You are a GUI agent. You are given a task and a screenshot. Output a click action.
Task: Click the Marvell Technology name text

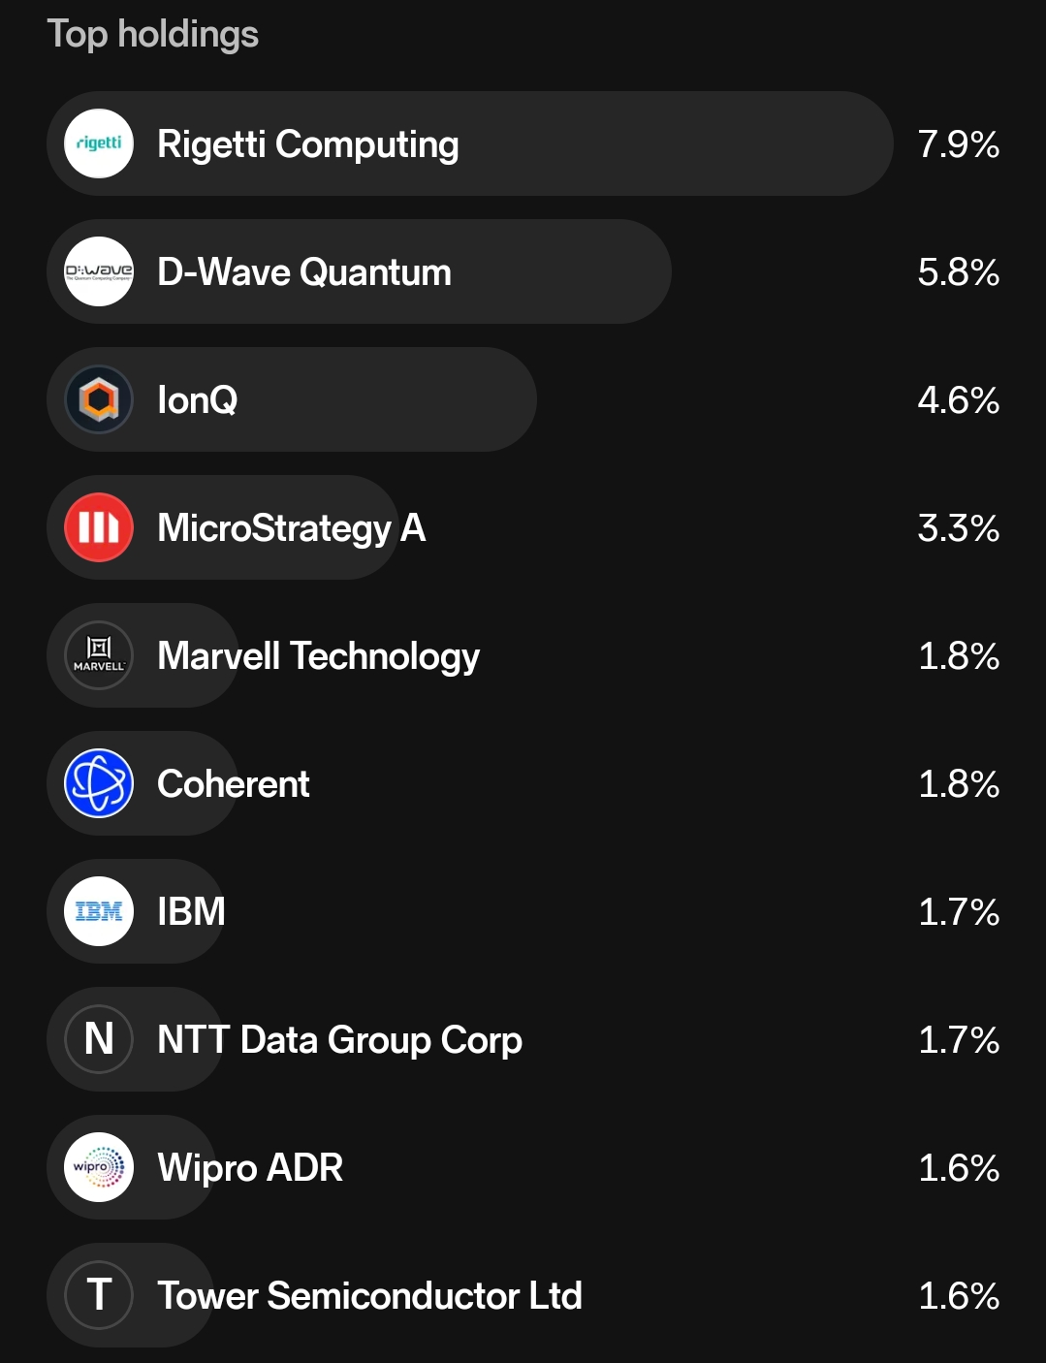318,656
